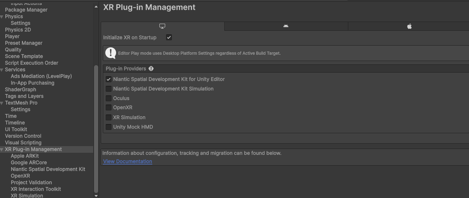Viewport: 469px width, 198px height.
Task: Open Timeline settings
Action: click(x=15, y=123)
